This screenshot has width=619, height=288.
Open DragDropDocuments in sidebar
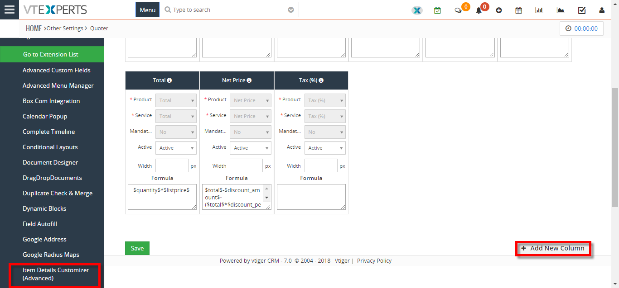(x=52, y=178)
